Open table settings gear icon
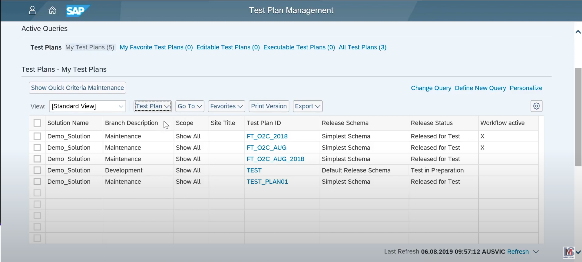This screenshot has width=582, height=262. pyautogui.click(x=536, y=106)
